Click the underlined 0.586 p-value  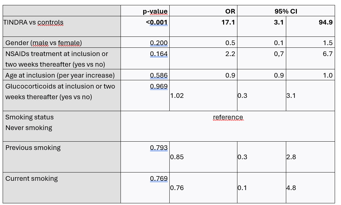point(159,75)
